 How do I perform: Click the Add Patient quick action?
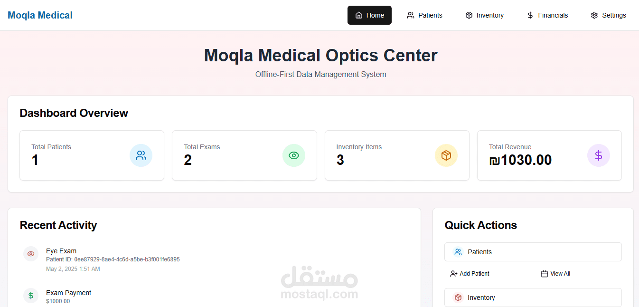click(470, 274)
